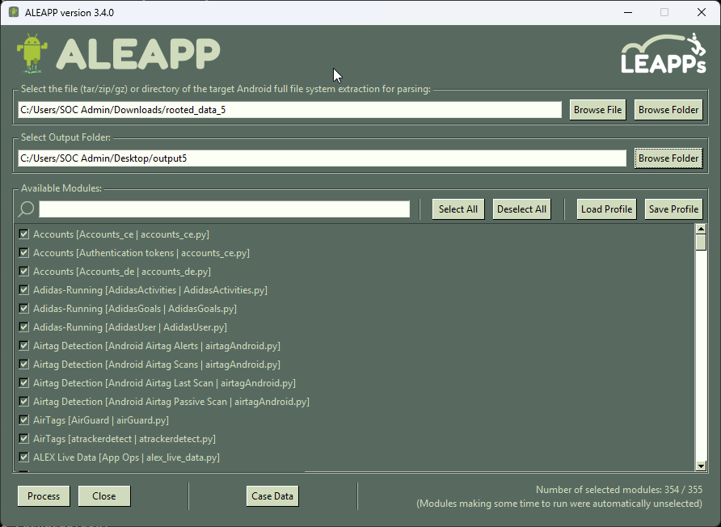Image resolution: width=721 pixels, height=527 pixels.
Task: Open Browse Folder for the output folder
Action: coord(668,158)
